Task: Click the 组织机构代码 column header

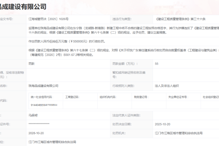Action: click(108, 97)
